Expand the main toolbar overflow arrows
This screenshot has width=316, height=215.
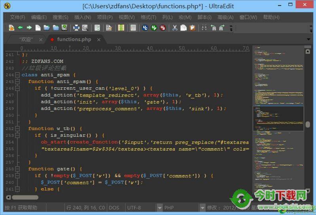coord(231,28)
